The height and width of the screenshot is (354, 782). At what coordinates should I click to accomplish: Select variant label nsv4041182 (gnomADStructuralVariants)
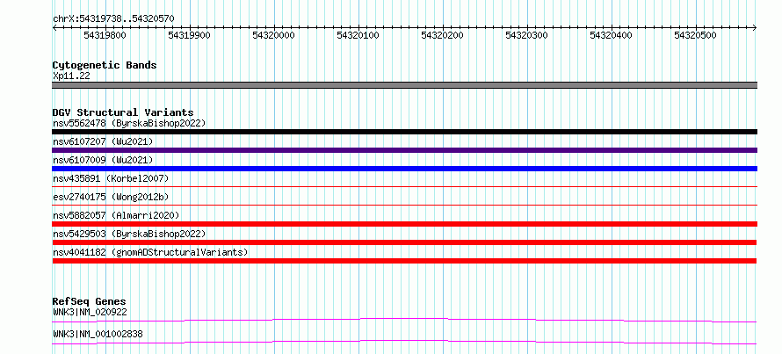150,252
